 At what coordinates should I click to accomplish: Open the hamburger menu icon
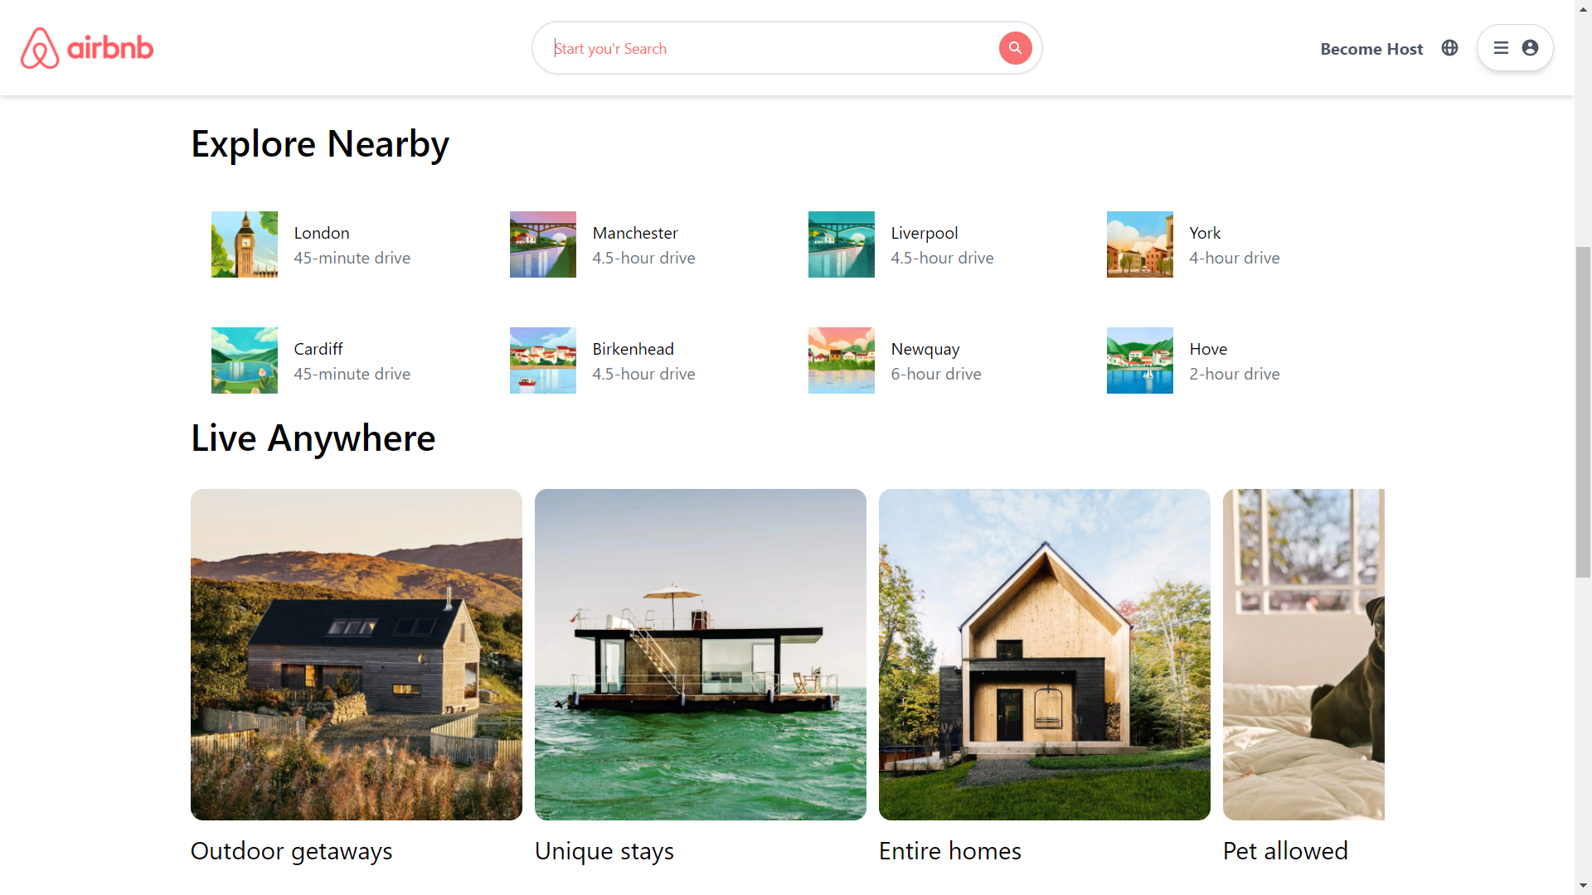click(1501, 48)
